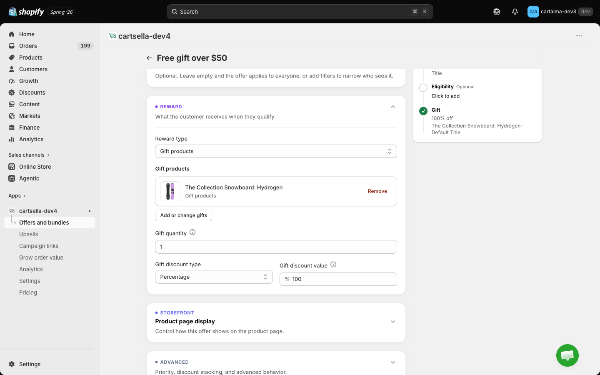This screenshot has height=375, width=600.
Task: Expand the Product page display section
Action: (x=393, y=322)
